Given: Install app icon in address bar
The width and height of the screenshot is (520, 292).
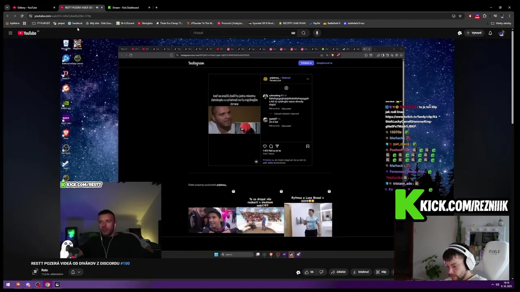Looking at the screenshot, I should tap(453, 16).
